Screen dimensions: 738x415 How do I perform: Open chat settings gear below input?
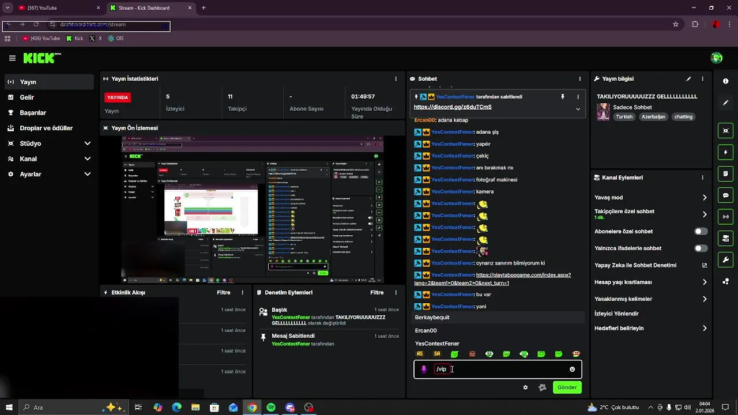[525, 387]
